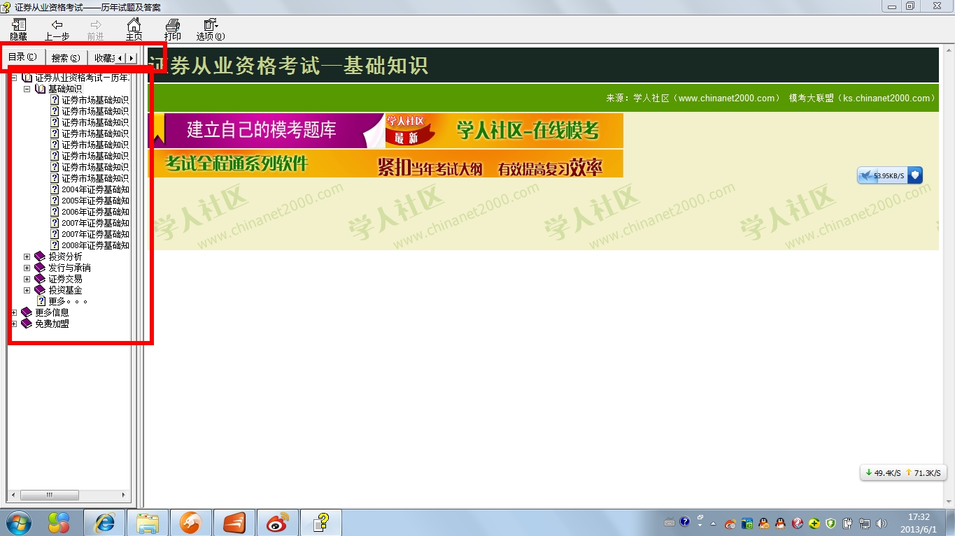This screenshot has height=536, width=955.
Task: Click the purple book icon beside 投资分析
Action: pyautogui.click(x=40, y=256)
